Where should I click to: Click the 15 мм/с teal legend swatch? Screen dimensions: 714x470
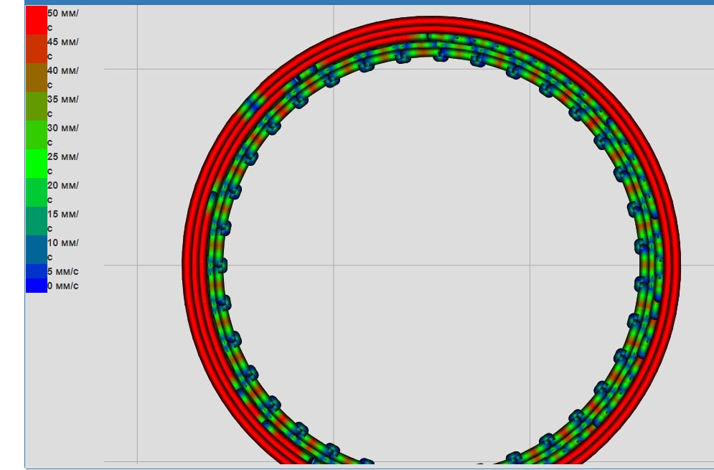tap(37, 221)
